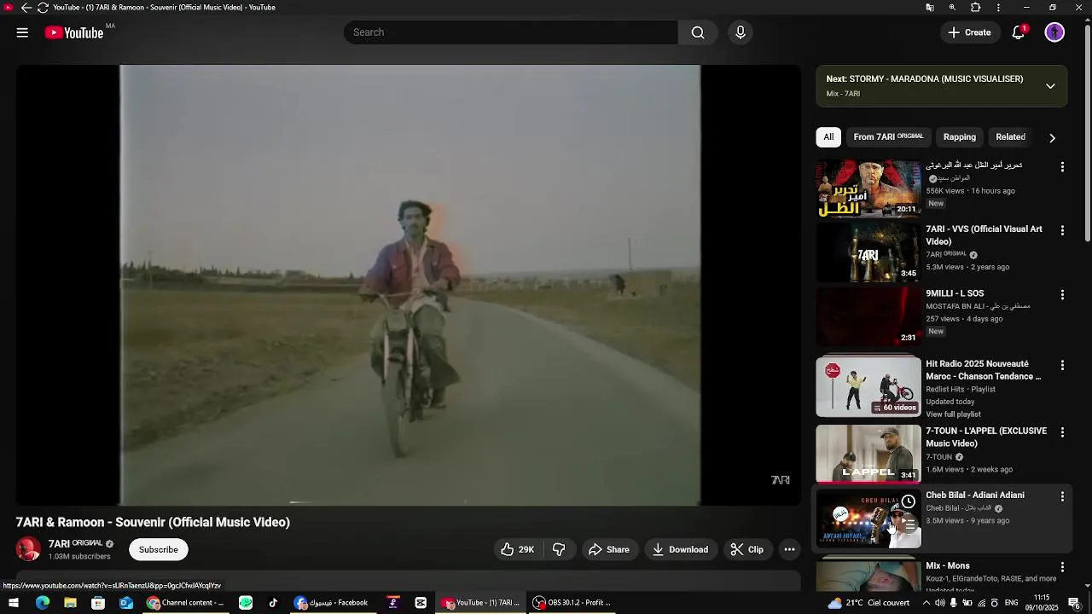This screenshot has height=614, width=1092.
Task: Open the account avatar menu
Action: [1055, 32]
